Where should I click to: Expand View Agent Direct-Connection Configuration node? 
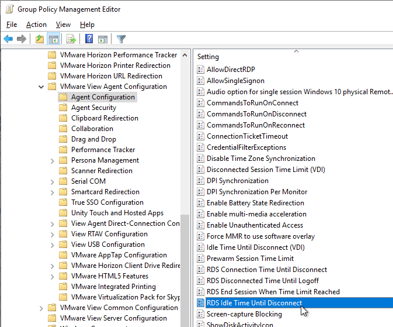(52, 224)
